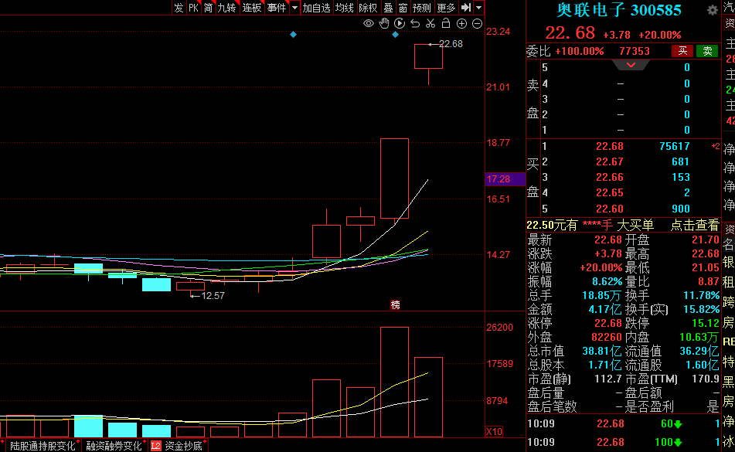Click the 简 toolbar button
This screenshot has width=735, height=452.
[208, 8]
